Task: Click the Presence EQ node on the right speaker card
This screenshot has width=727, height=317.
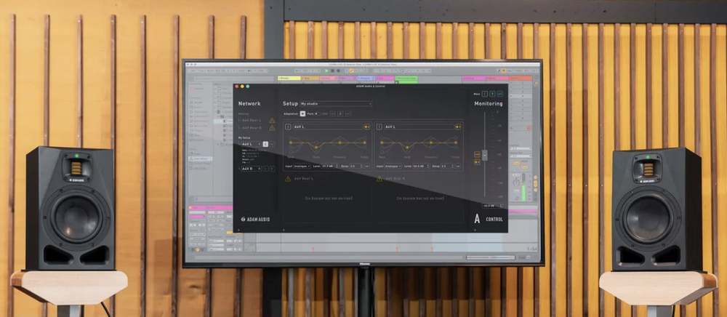Action: (x=431, y=143)
